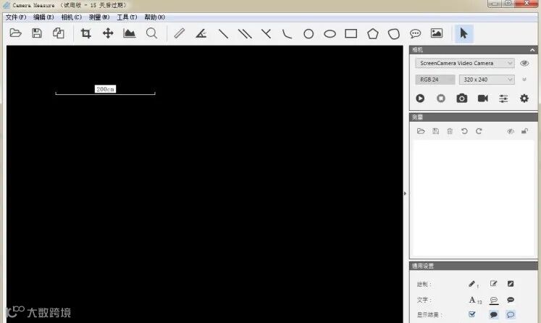Image resolution: width=541 pixels, height=323 pixels.
Task: Select the 200cm measurement label
Action: [x=105, y=89]
